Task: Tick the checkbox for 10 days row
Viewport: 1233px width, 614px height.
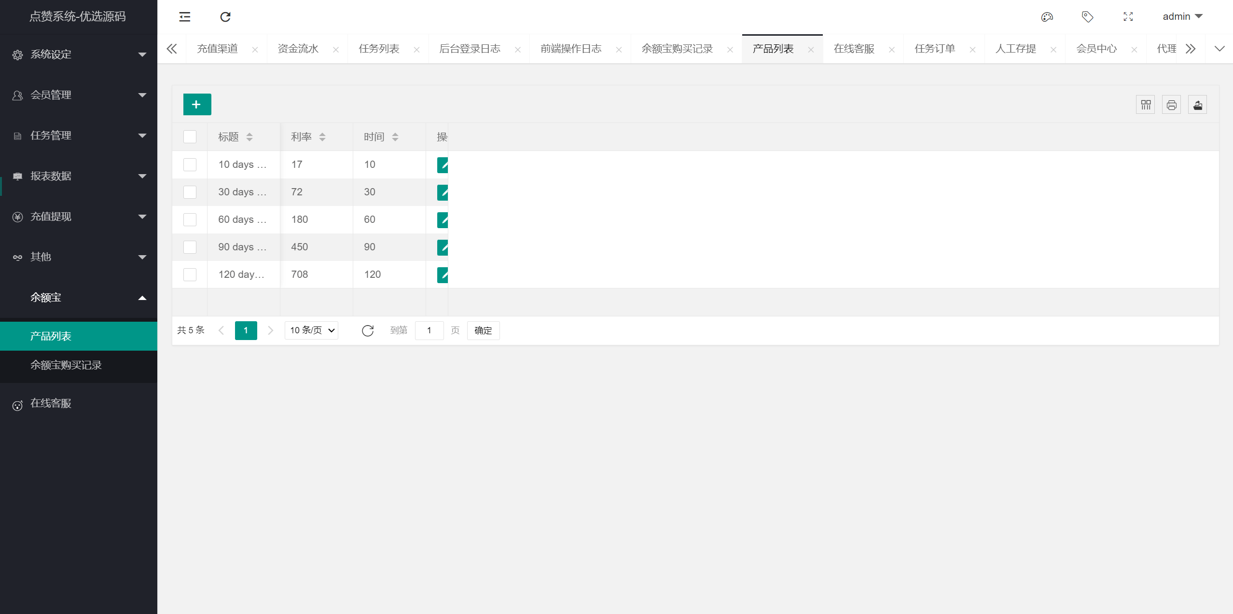Action: point(190,164)
